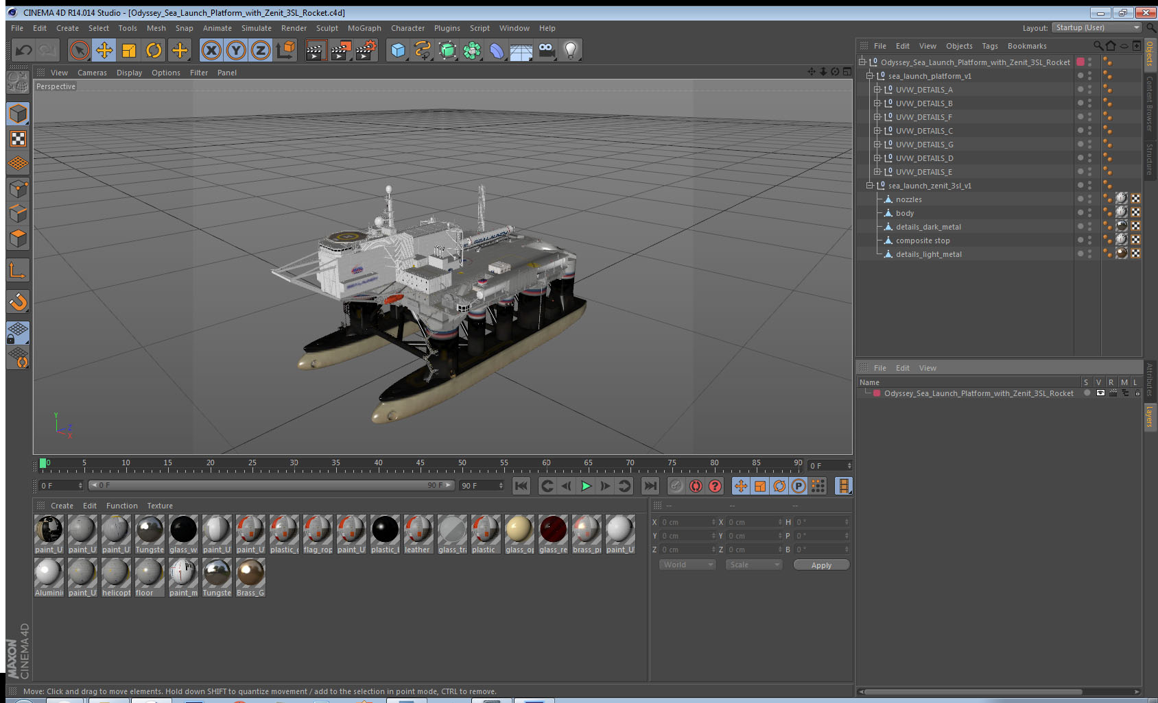Toggle the Enable Snap magnet icon
This screenshot has width=1158, height=703.
(18, 301)
